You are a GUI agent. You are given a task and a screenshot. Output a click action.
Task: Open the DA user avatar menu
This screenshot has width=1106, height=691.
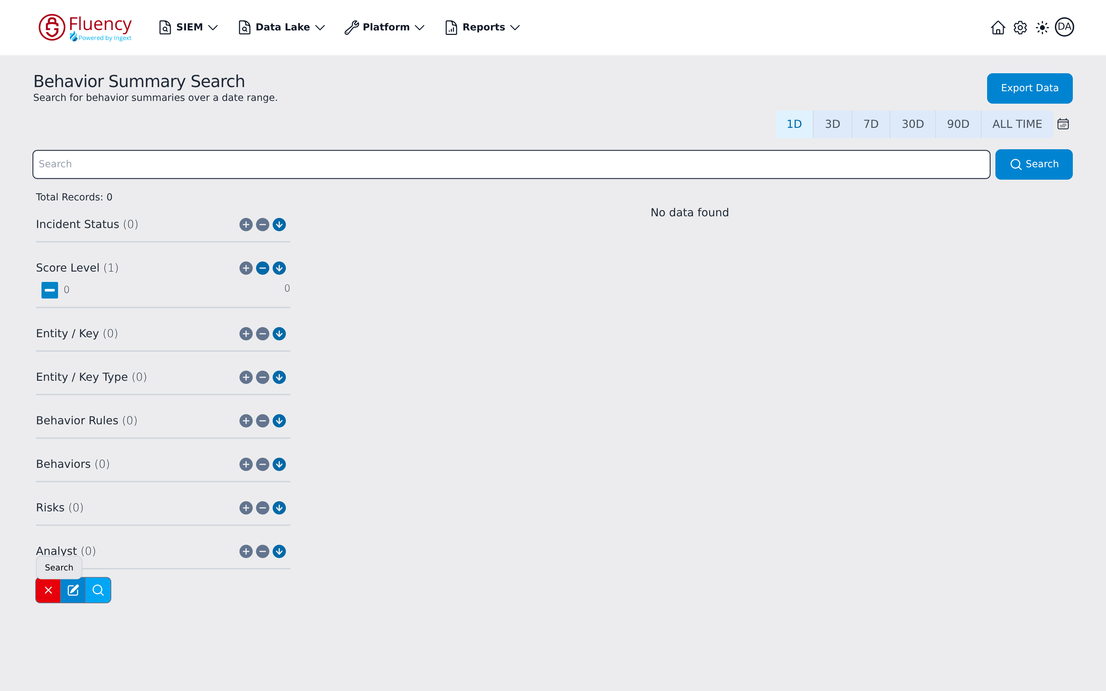[x=1065, y=27]
